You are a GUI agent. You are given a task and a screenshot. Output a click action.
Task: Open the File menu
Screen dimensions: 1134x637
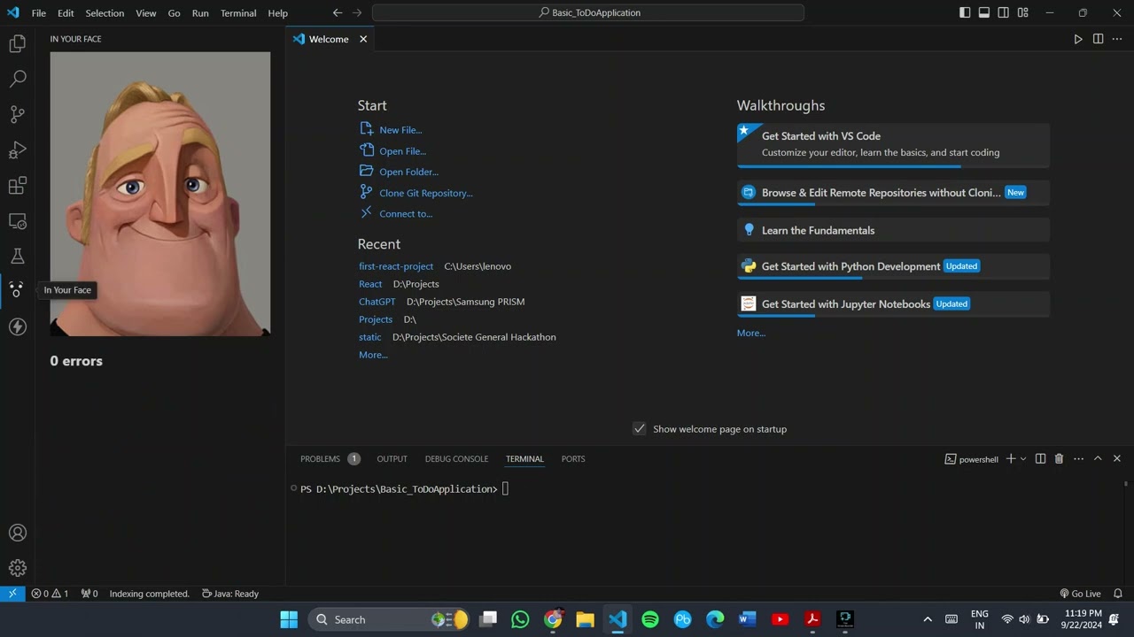pos(39,13)
